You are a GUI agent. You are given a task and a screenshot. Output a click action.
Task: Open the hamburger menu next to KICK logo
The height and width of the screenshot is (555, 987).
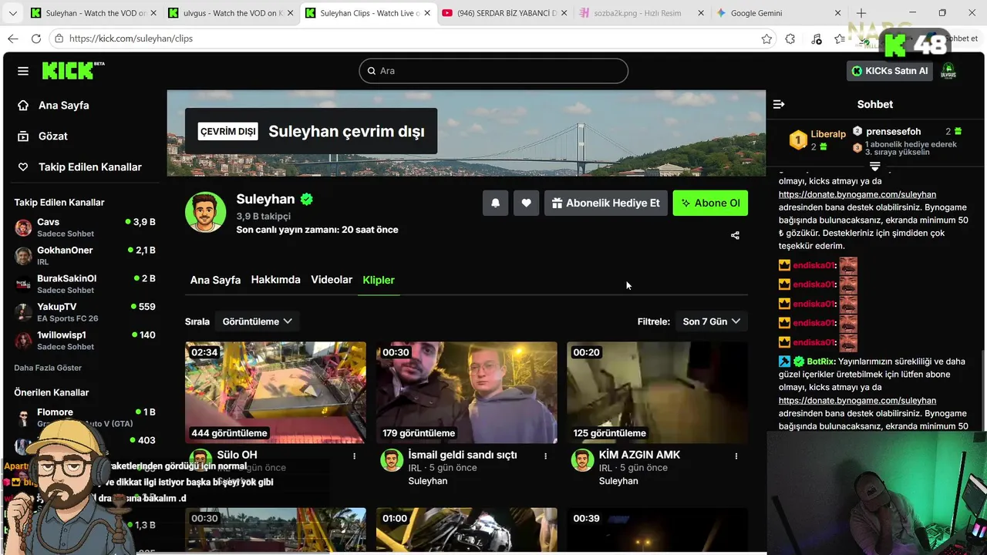[x=23, y=71]
